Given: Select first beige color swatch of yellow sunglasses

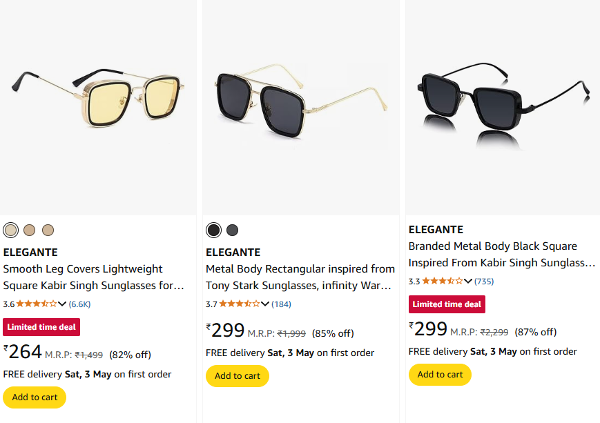Looking at the screenshot, I should click(10, 230).
